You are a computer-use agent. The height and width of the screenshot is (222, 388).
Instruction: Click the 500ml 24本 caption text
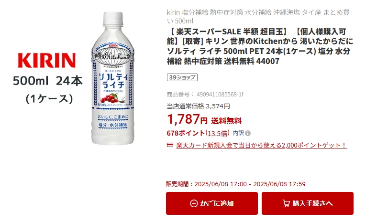click(48, 81)
